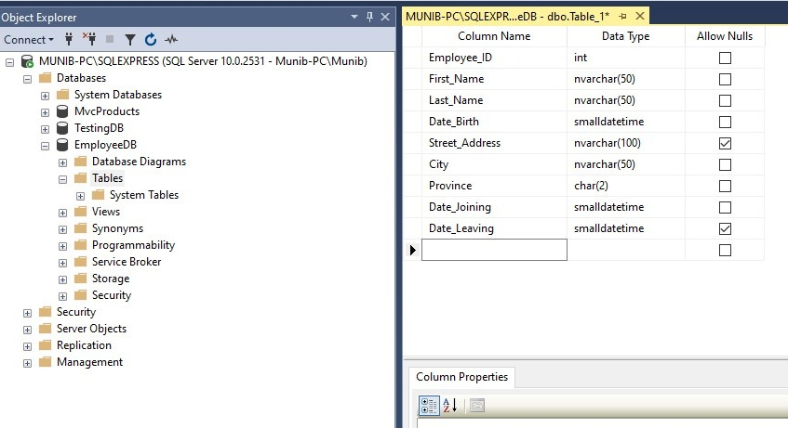Click the Database Diagrams folder icon

pos(80,162)
